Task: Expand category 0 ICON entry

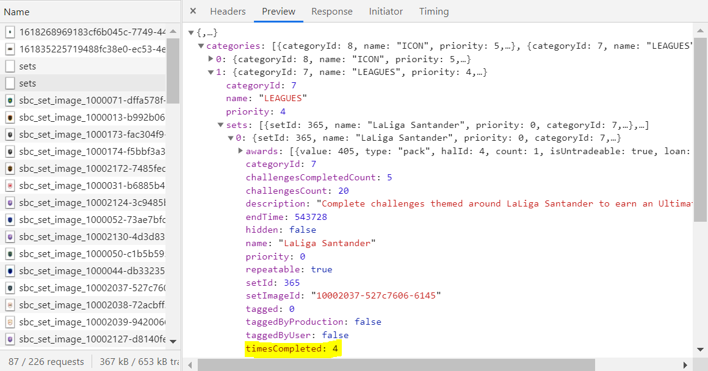Action: 211,59
